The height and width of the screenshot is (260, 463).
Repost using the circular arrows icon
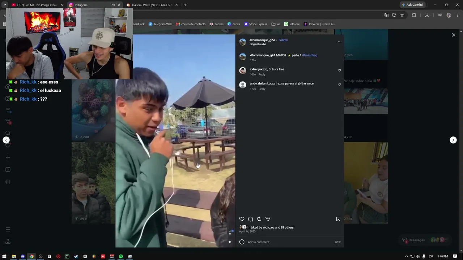tap(259, 219)
